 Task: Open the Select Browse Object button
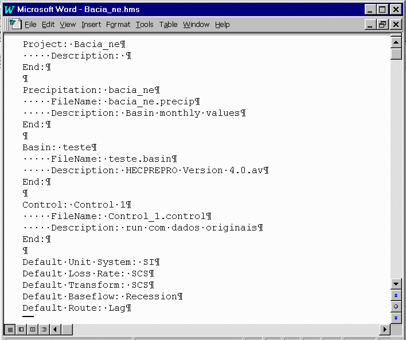point(396,307)
